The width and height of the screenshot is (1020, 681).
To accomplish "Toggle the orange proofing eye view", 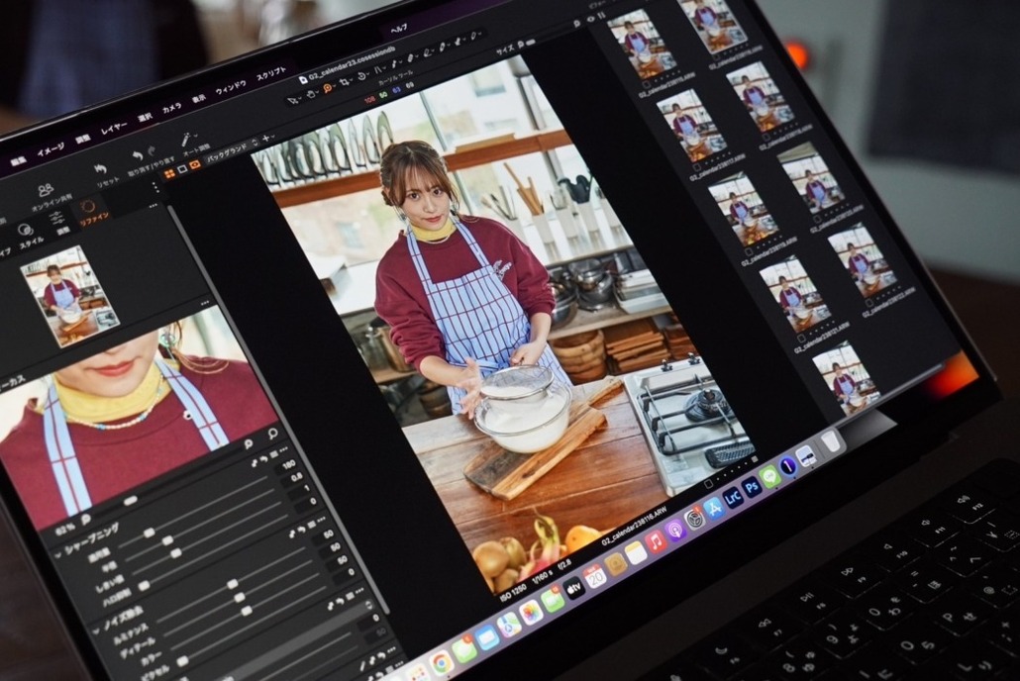I will [194, 164].
